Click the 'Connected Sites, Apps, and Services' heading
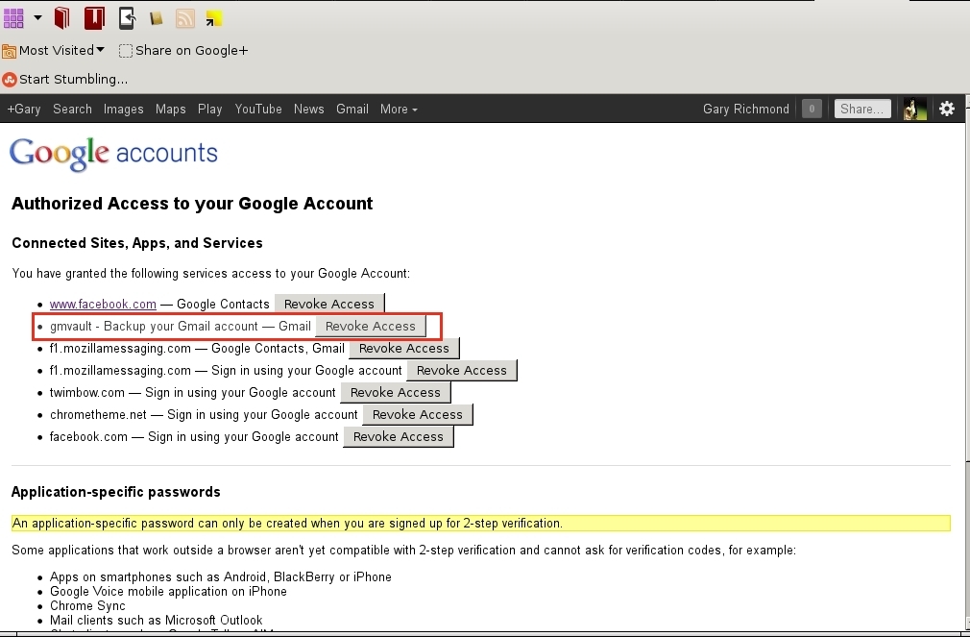This screenshot has width=970, height=637. tap(136, 243)
